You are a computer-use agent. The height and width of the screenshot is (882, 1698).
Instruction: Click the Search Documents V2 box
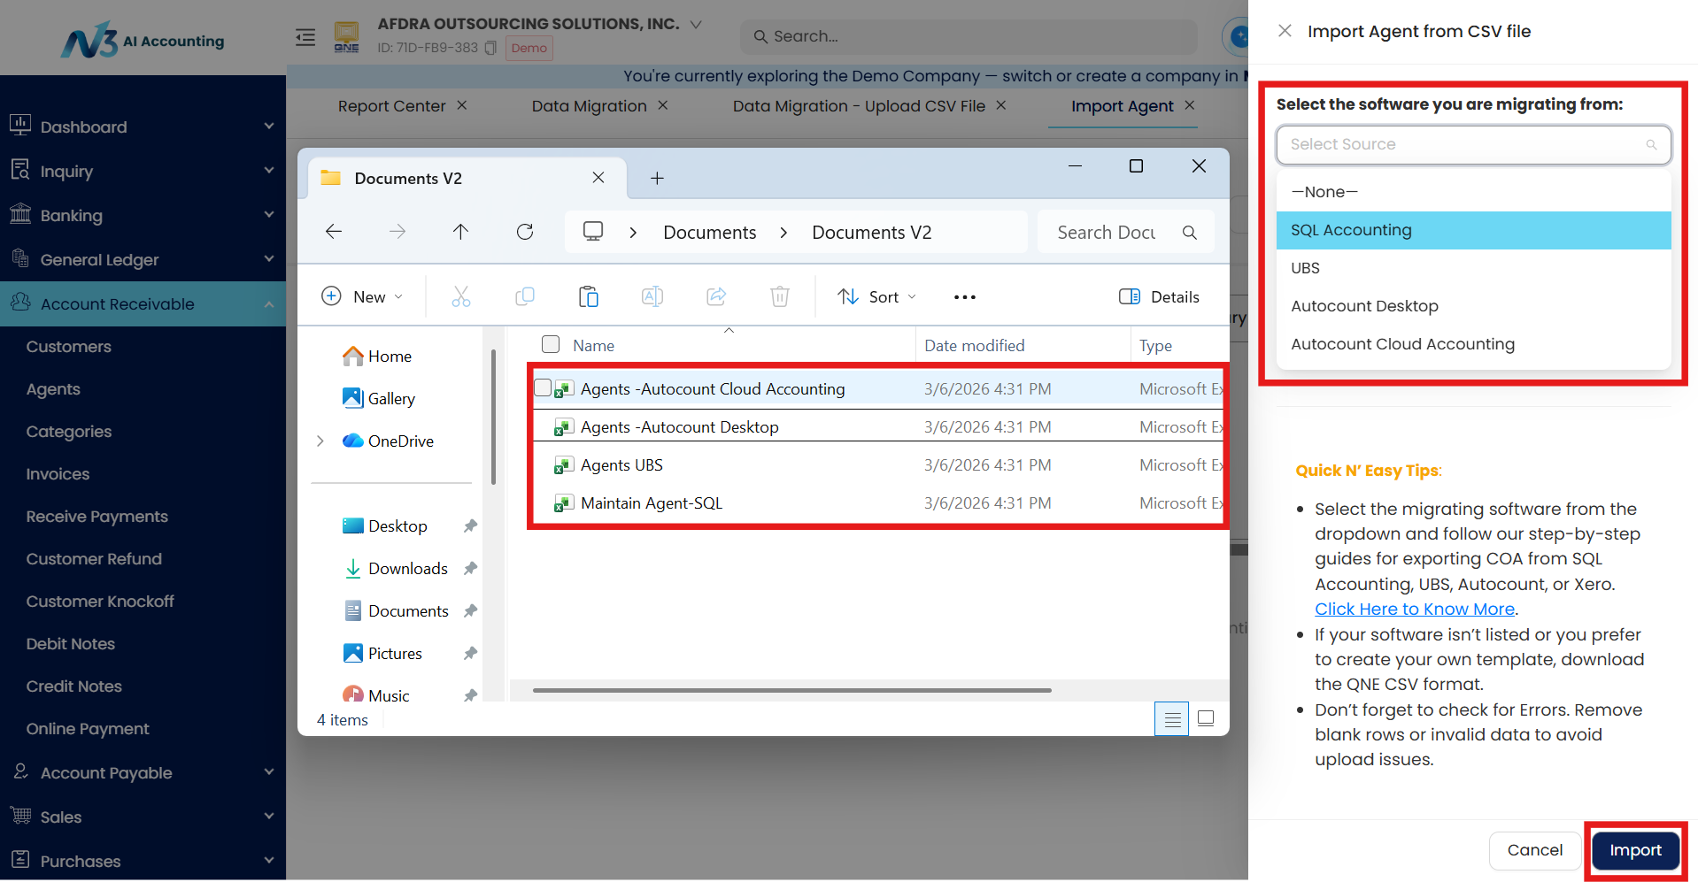[1125, 232]
